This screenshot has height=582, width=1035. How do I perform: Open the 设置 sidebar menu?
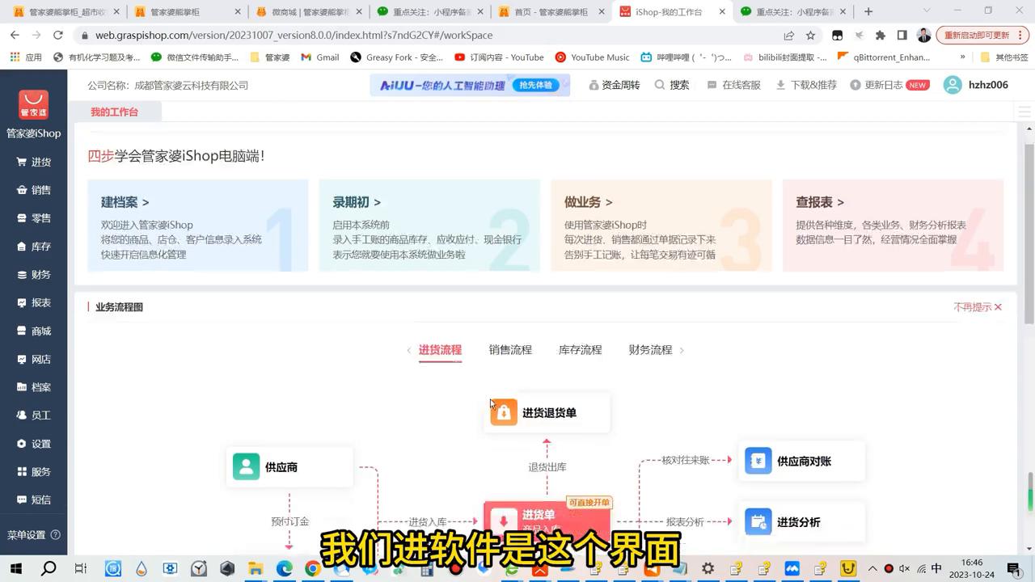33,444
